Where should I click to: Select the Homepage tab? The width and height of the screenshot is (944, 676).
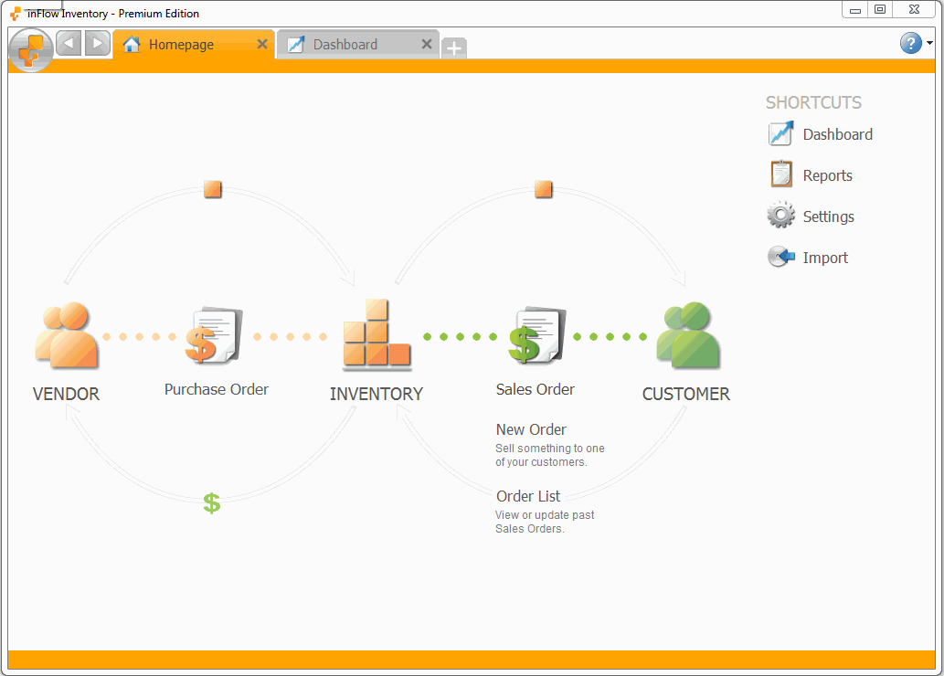tap(181, 45)
